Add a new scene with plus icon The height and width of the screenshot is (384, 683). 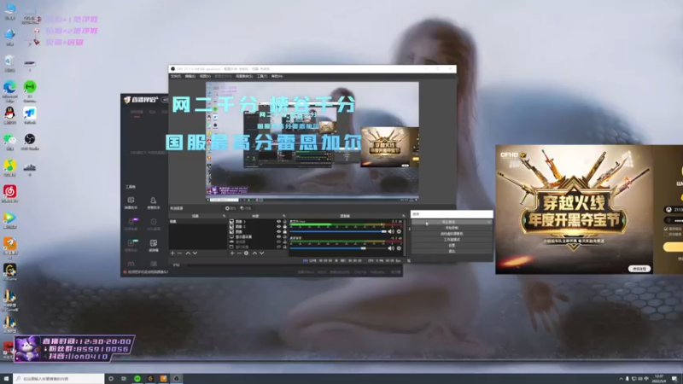tap(172, 253)
